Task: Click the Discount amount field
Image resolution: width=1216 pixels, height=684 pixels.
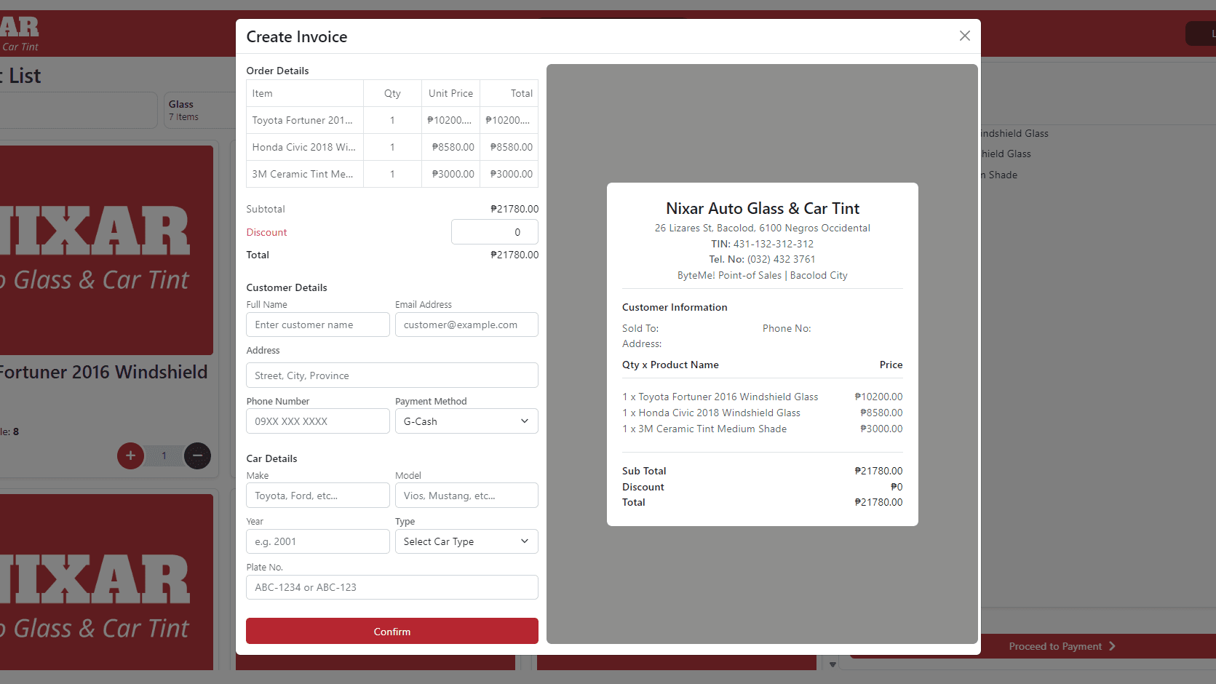Action: coord(494,232)
